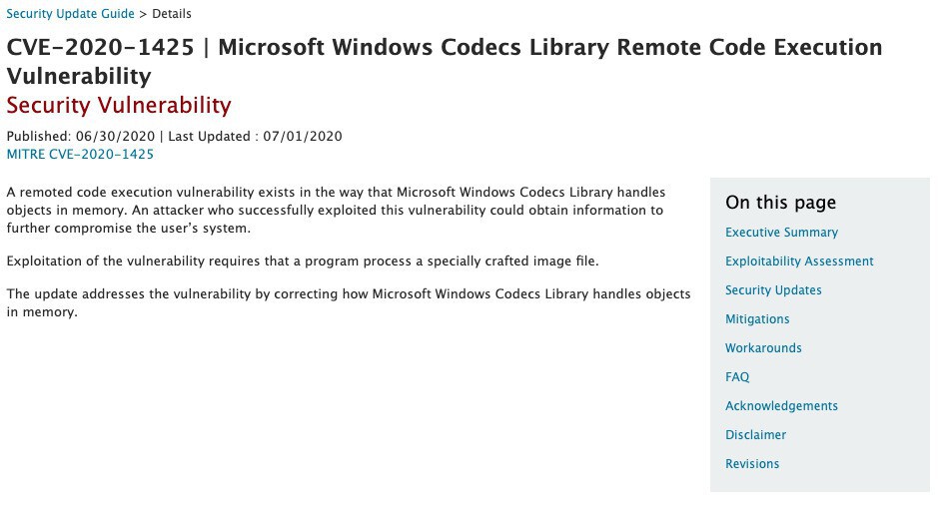
Task: View the Acknowledgements section
Action: (781, 406)
